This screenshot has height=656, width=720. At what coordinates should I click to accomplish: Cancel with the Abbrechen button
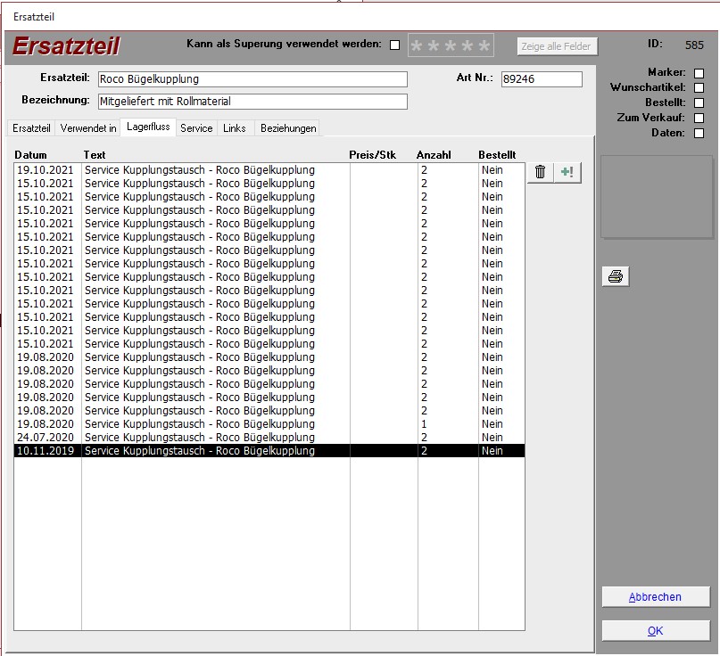coord(656,597)
